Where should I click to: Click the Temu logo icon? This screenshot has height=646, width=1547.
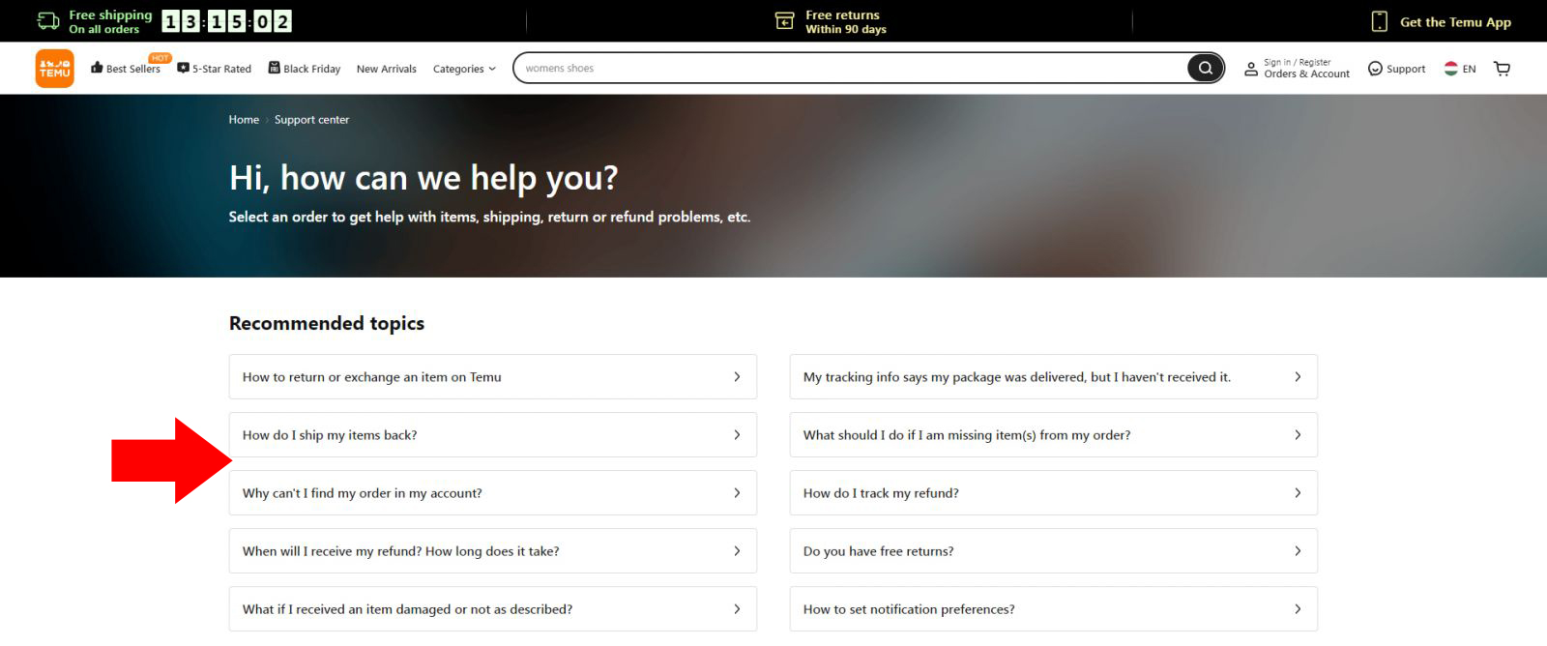pos(55,69)
